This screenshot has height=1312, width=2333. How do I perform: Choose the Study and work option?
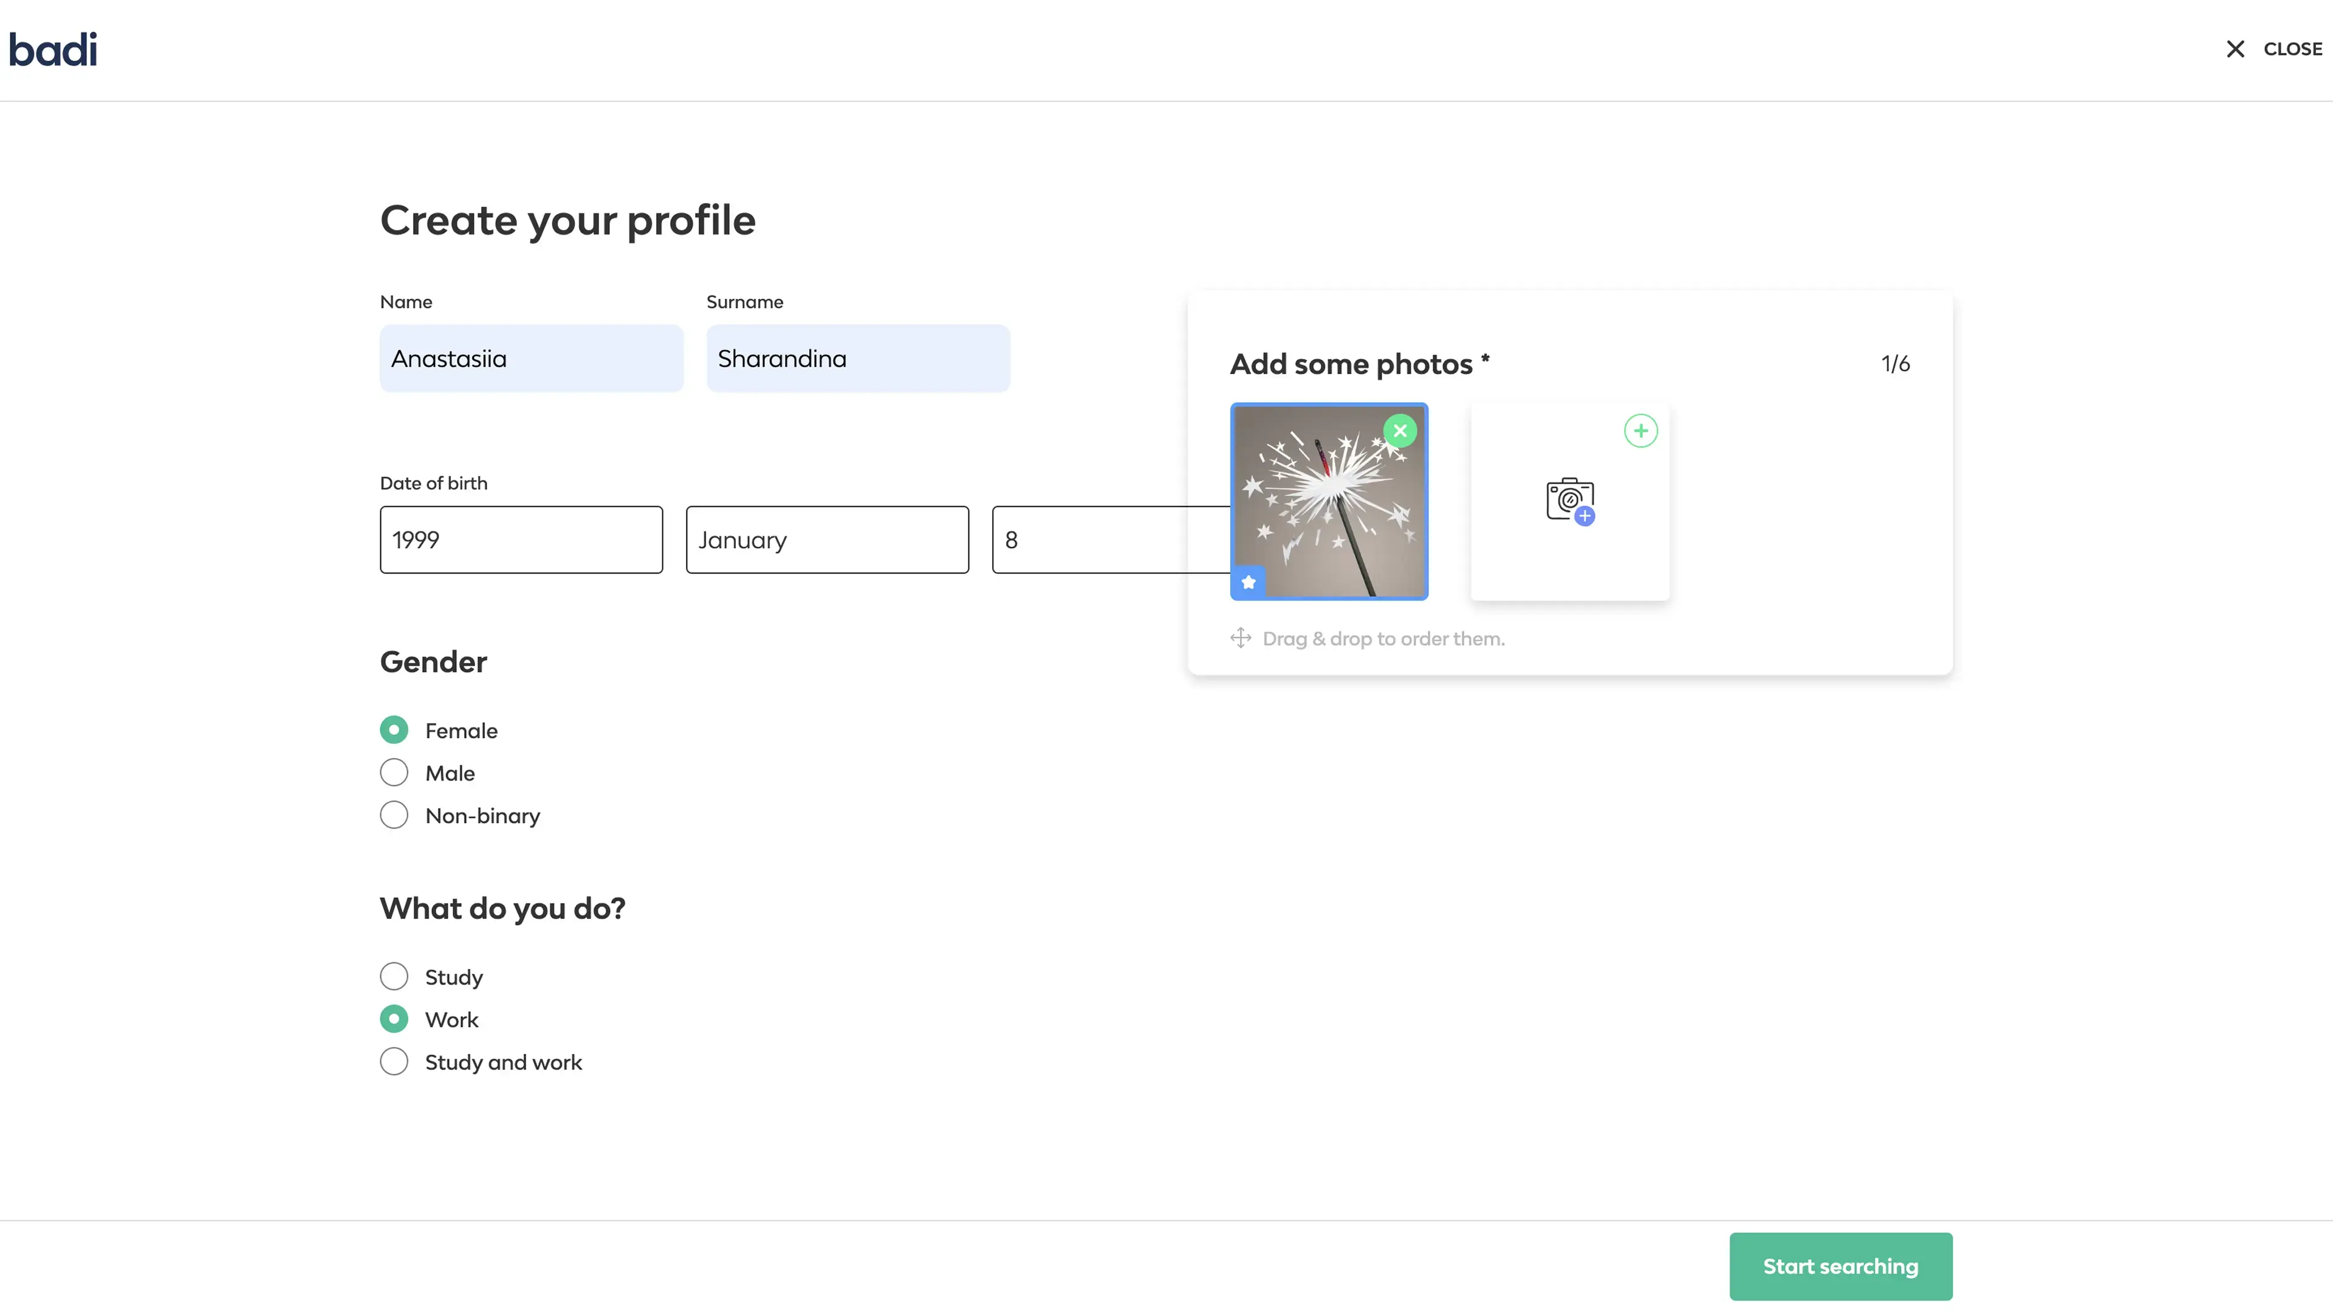pyautogui.click(x=394, y=1062)
